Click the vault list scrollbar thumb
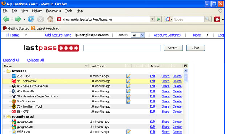225x134 pixels. pyautogui.click(x=185, y=78)
